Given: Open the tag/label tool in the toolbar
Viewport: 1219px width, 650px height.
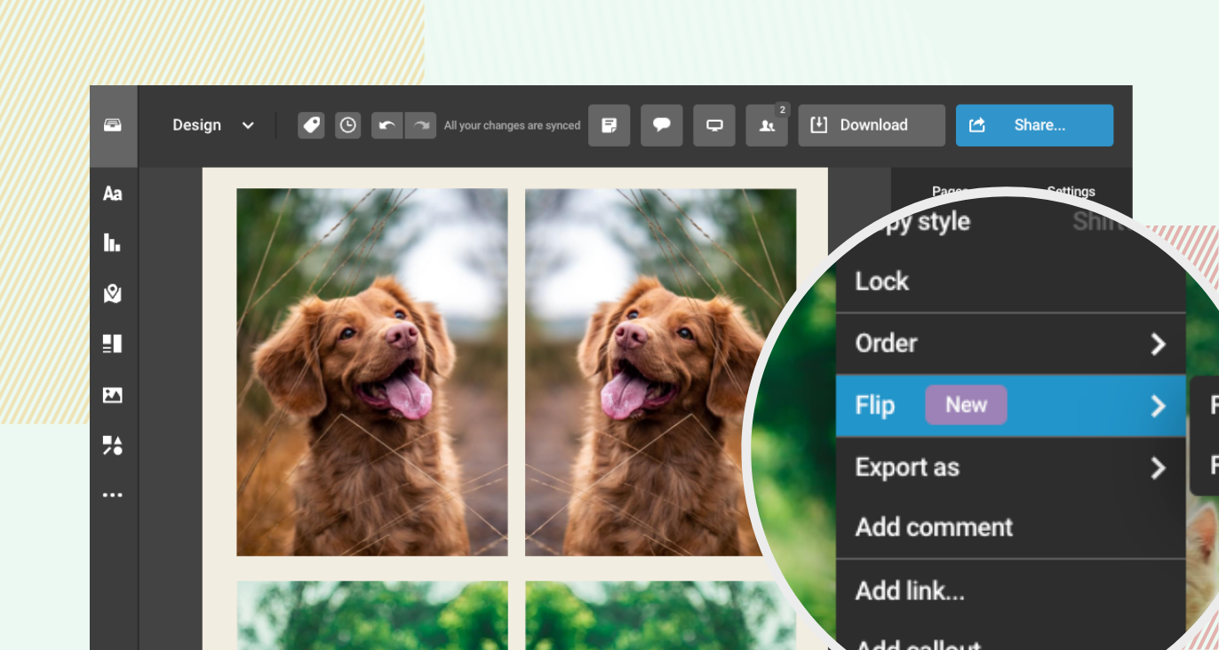Looking at the screenshot, I should click(x=311, y=125).
